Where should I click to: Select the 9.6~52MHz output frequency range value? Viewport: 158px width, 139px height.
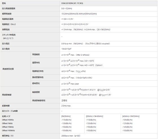click(67, 8)
